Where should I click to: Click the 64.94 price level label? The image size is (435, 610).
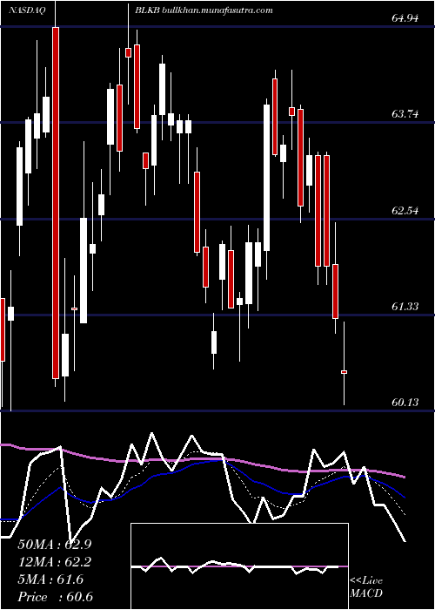click(405, 18)
